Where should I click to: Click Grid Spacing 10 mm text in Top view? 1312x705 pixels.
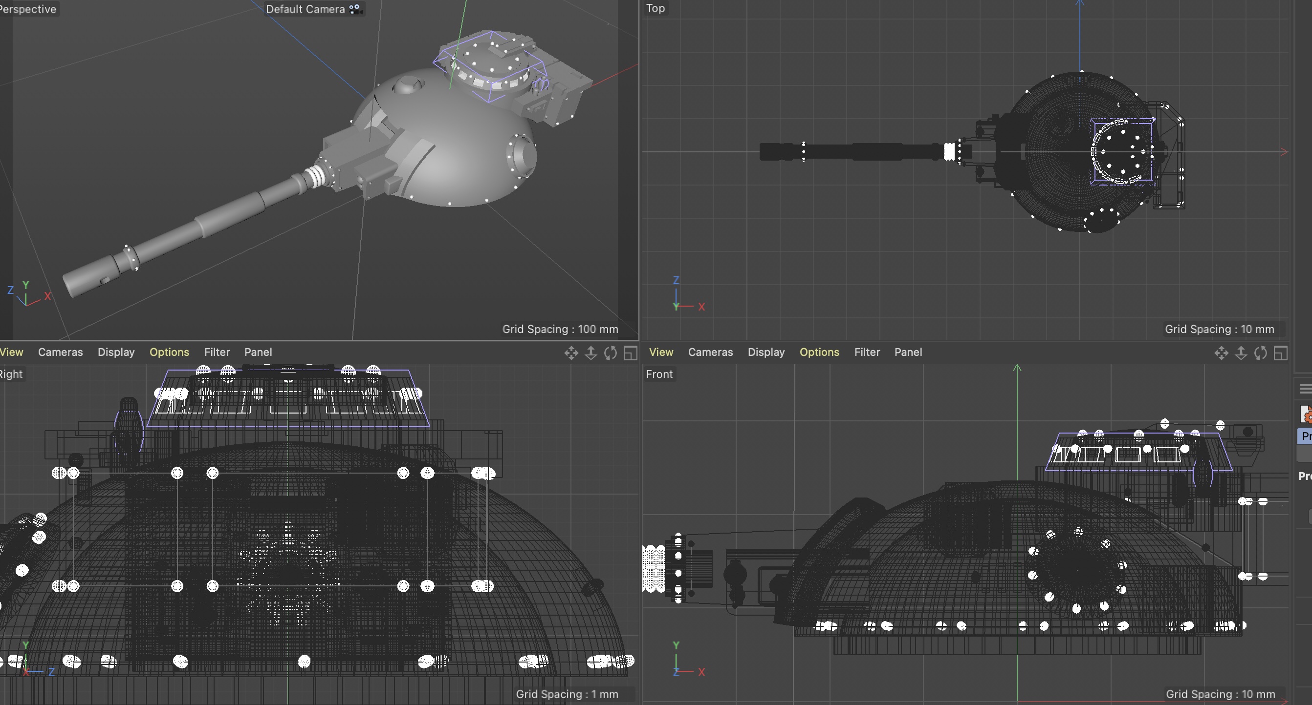point(1219,329)
